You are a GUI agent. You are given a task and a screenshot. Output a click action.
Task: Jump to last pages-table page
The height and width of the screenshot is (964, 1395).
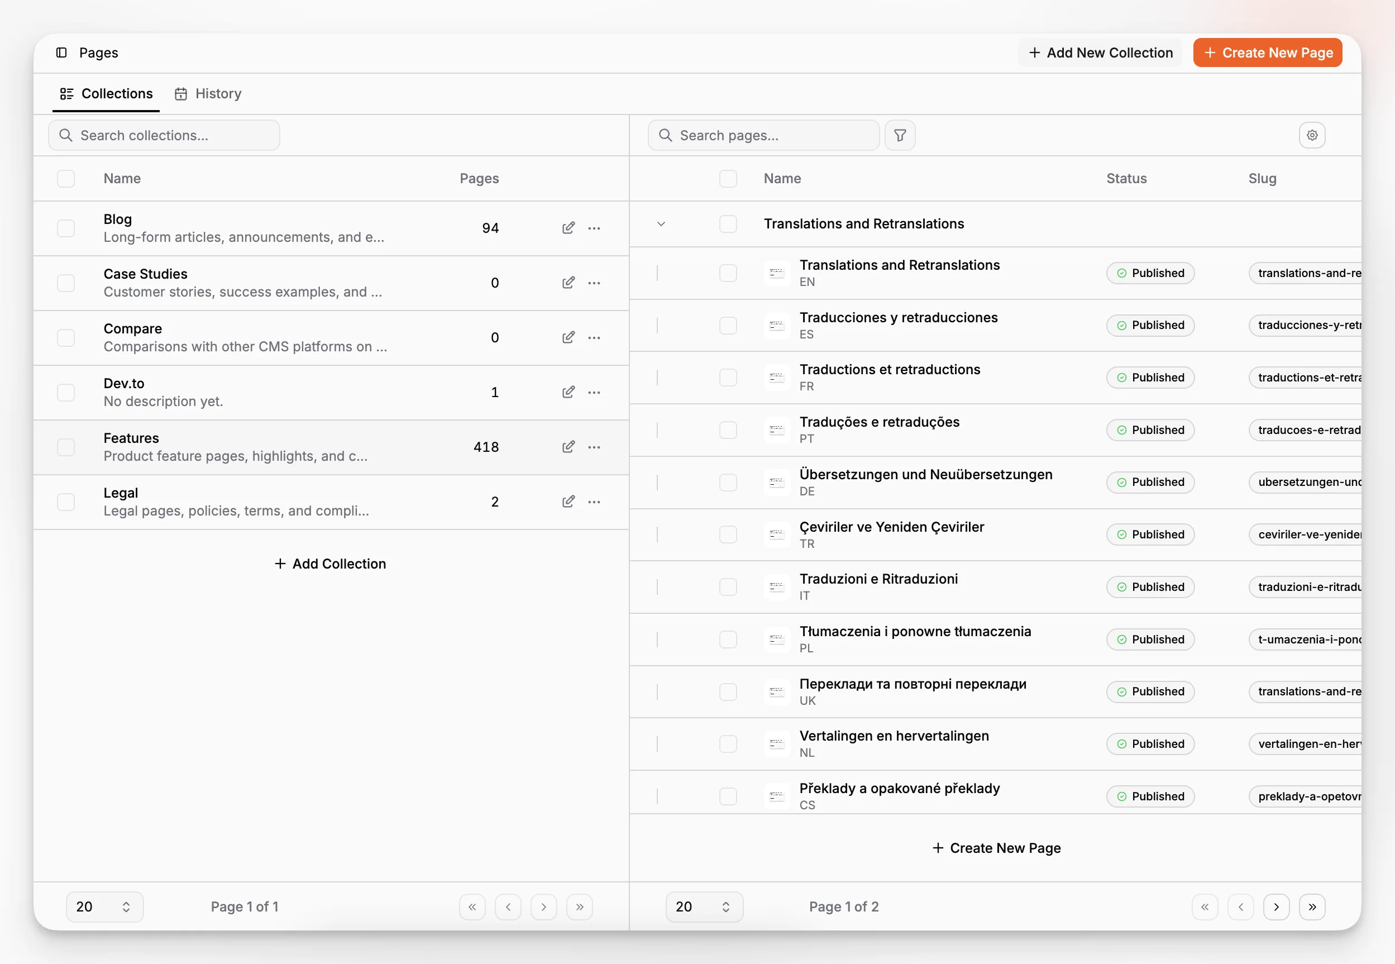tap(1312, 906)
